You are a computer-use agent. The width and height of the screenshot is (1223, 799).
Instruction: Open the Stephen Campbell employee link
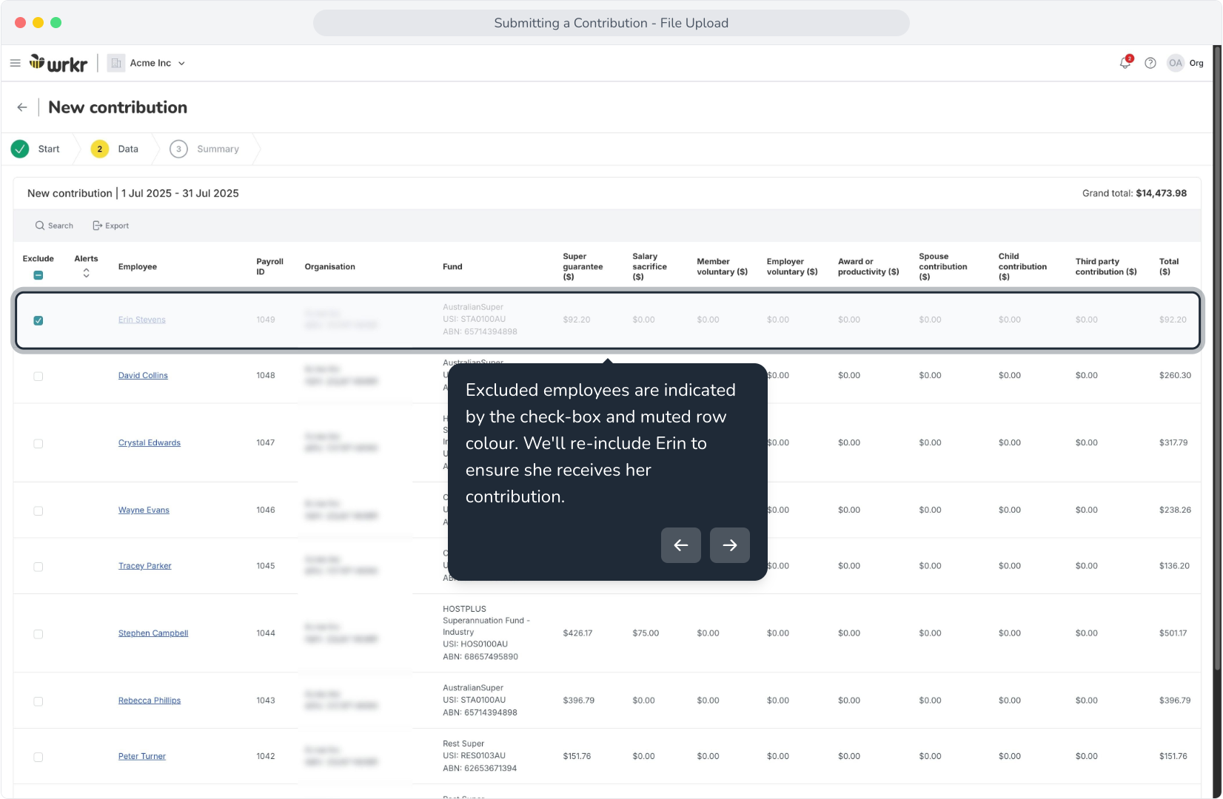tap(153, 633)
